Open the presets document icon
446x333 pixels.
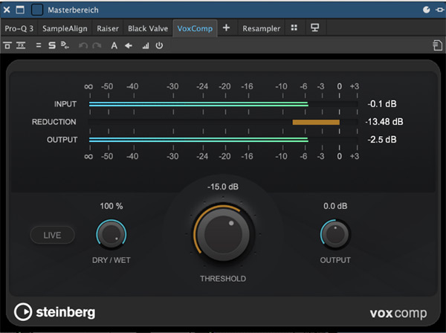438,45
